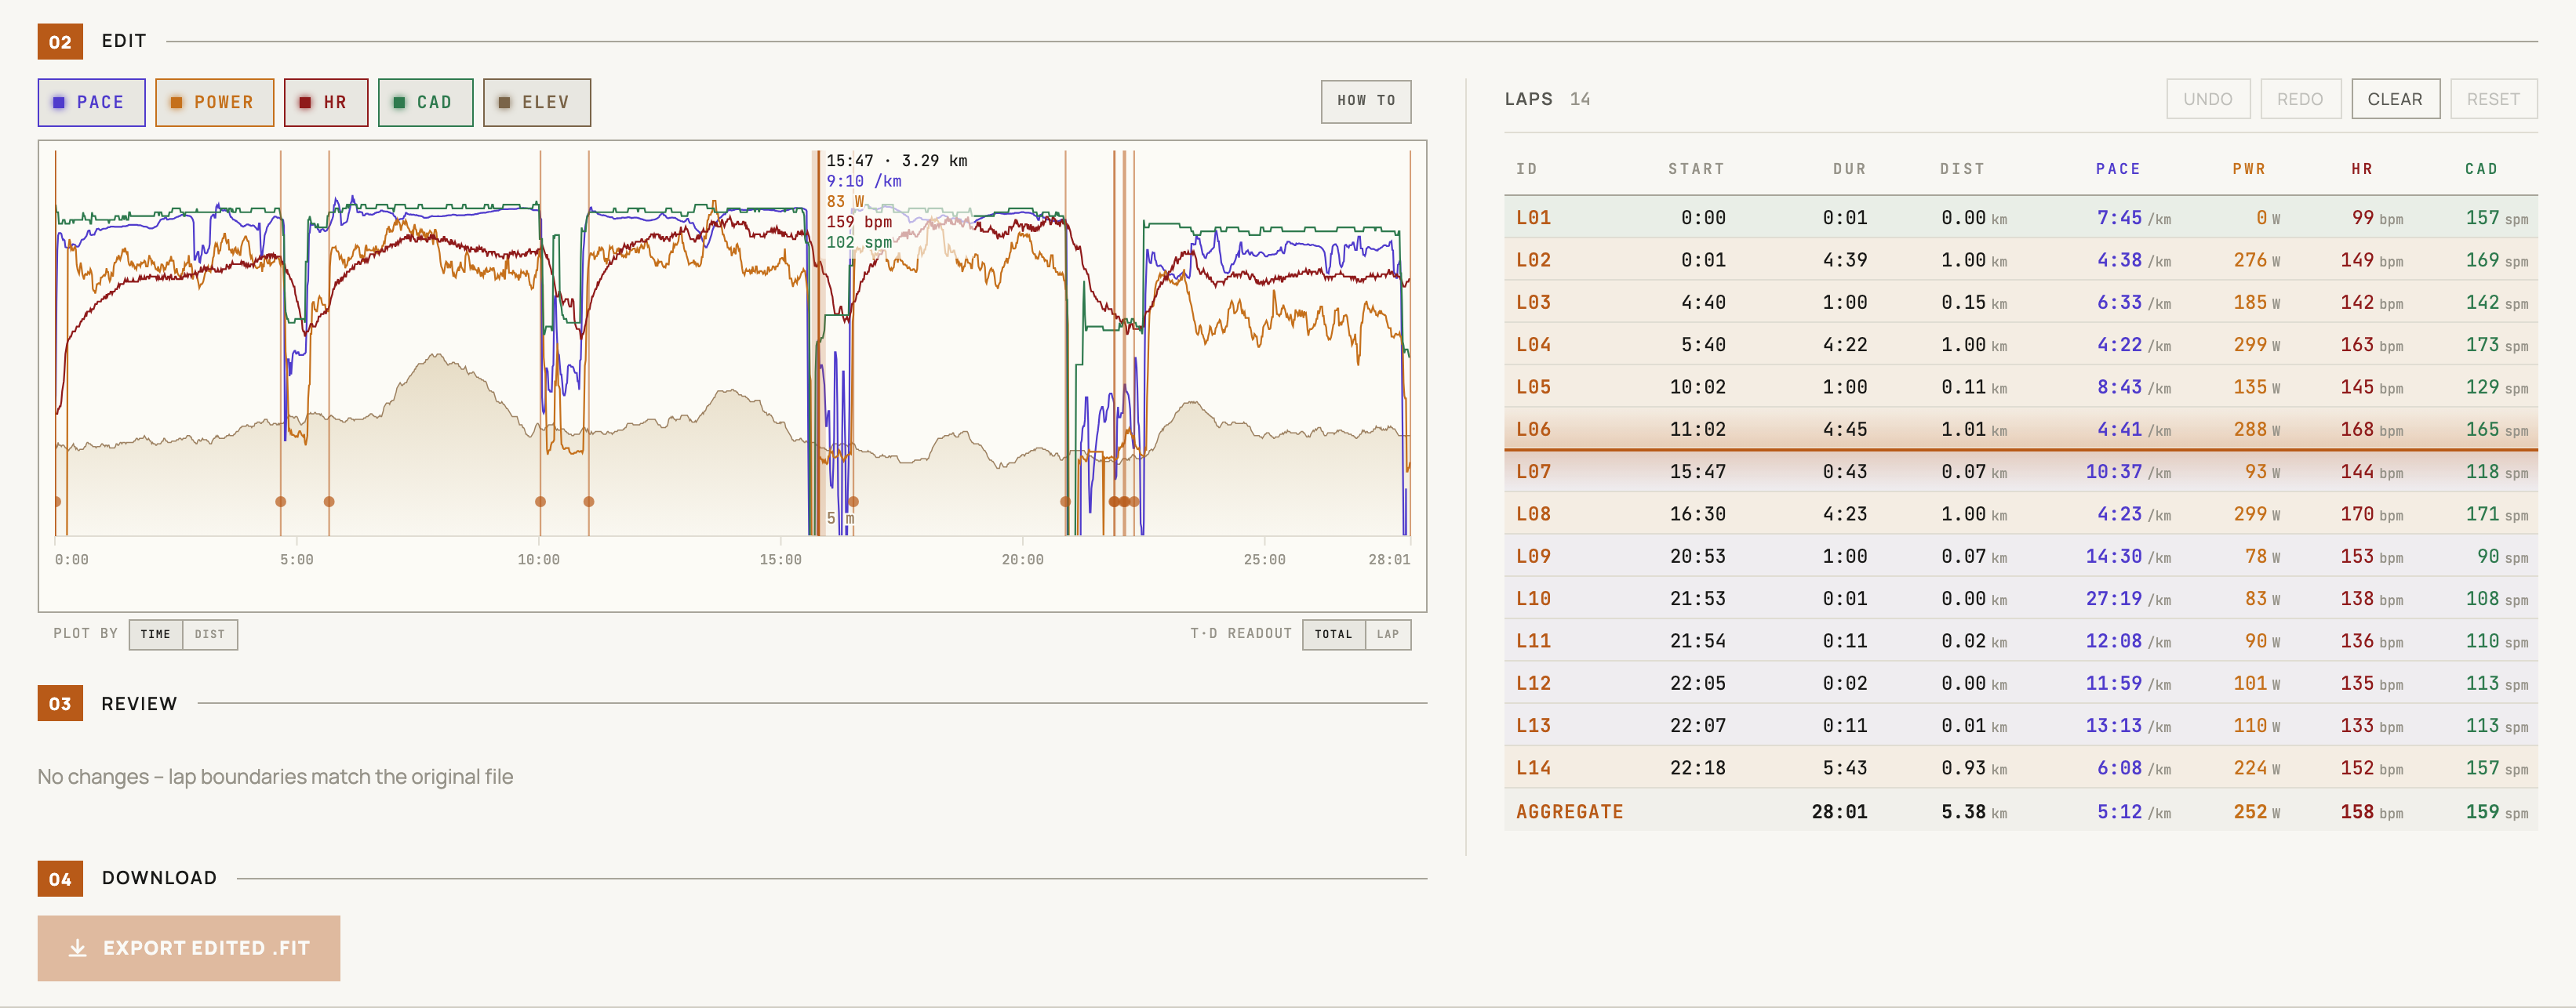Select lap row L09
This screenshot has width=2576, height=1008.
tap(2020, 556)
